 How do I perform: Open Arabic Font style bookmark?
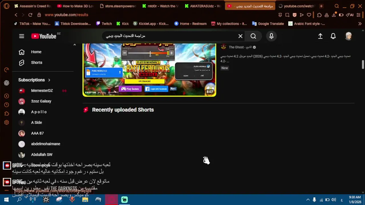(x=307, y=24)
